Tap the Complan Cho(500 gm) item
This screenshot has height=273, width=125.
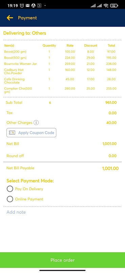[x=18, y=90]
